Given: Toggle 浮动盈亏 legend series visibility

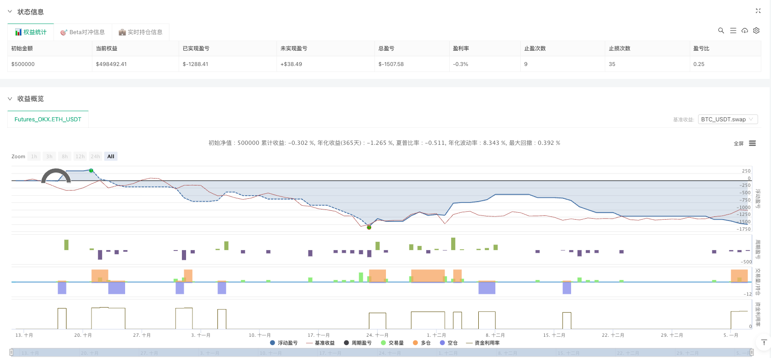Looking at the screenshot, I should tap(283, 343).
